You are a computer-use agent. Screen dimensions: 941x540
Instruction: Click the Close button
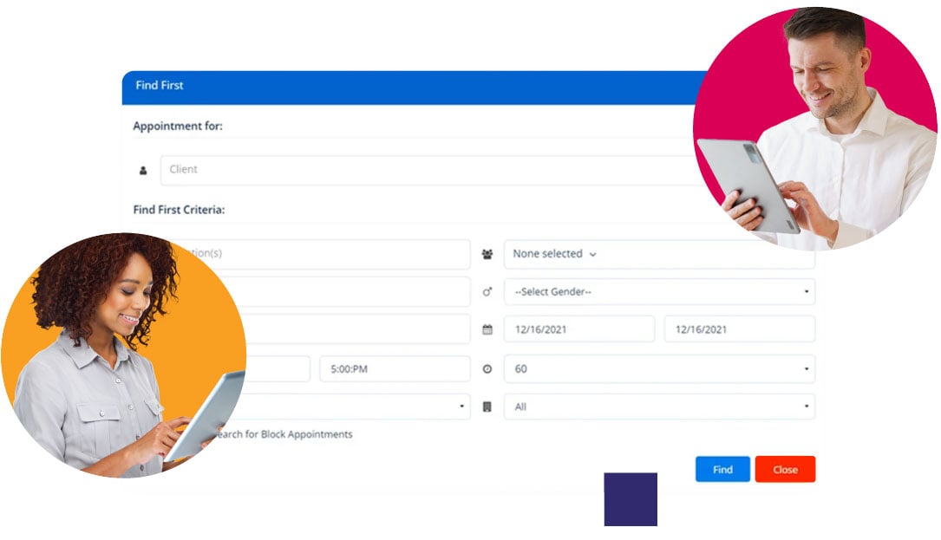(785, 469)
